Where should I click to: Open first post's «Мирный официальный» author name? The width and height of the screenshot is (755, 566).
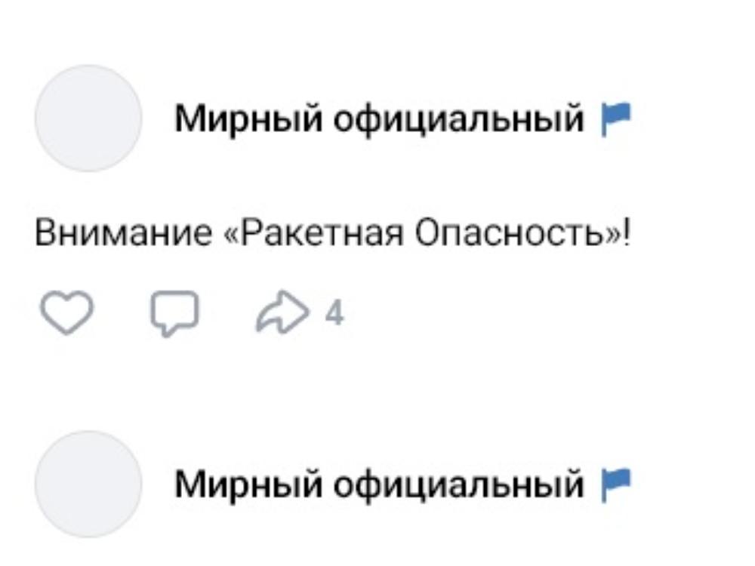(380, 119)
